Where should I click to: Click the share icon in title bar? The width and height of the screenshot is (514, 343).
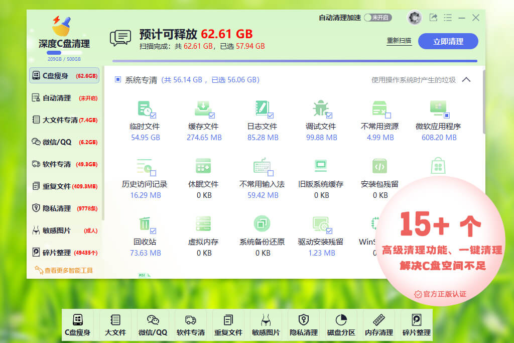(x=433, y=18)
